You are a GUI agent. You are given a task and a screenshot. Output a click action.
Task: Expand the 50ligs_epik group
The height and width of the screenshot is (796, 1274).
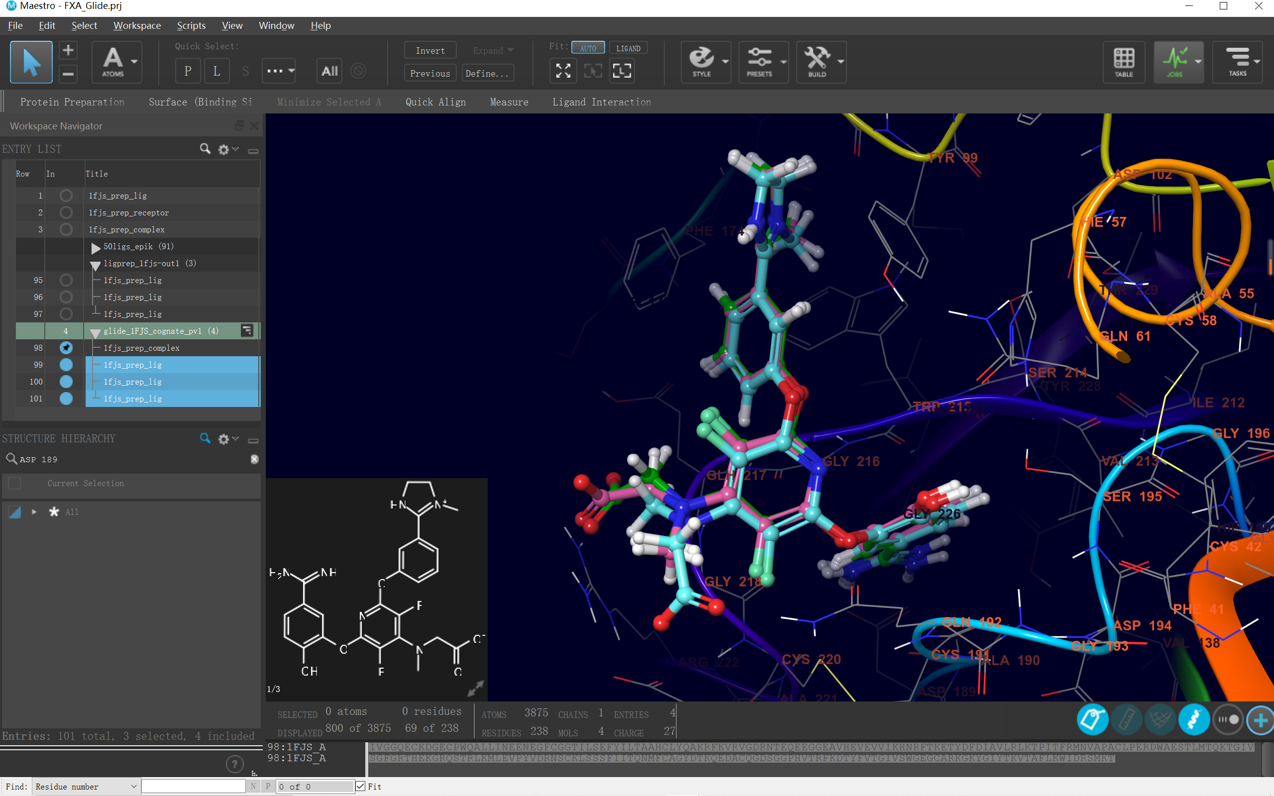coord(95,247)
